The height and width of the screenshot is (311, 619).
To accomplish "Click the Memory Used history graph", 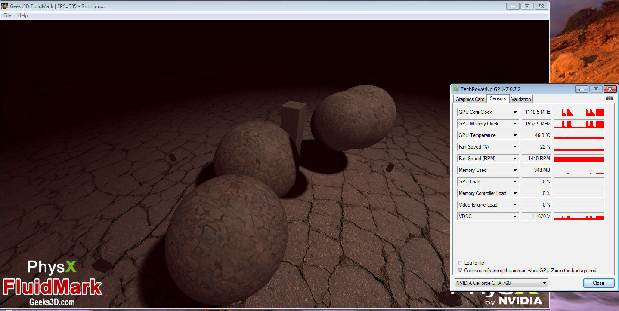I will tap(579, 170).
